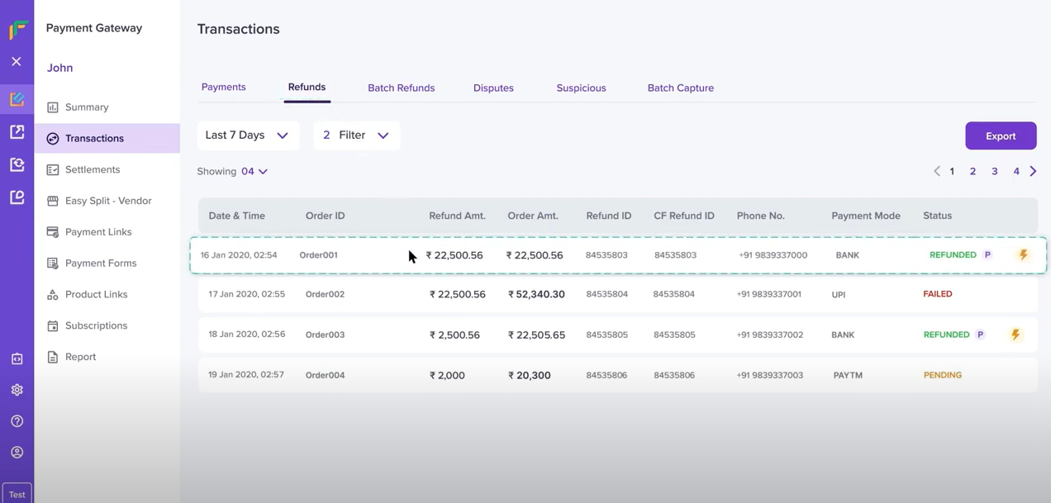Select Order002 in the table
Screen dimensions: 1051x503
click(x=325, y=294)
